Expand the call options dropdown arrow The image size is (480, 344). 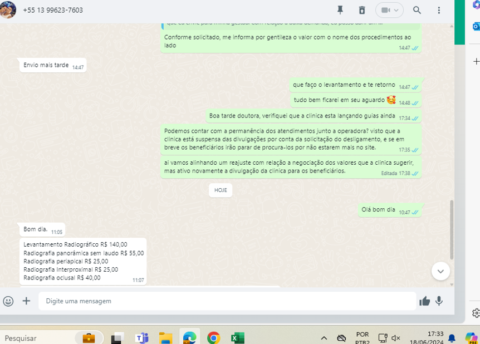pyautogui.click(x=396, y=10)
